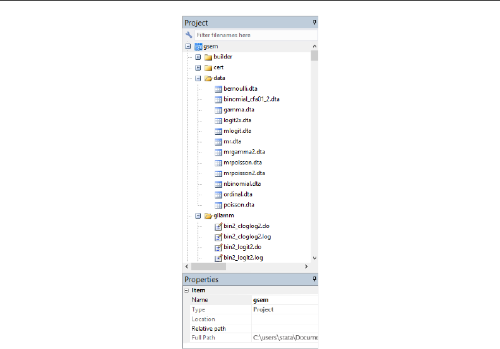Click the gsem project icon
The width and height of the screenshot is (500, 349).
198,47
